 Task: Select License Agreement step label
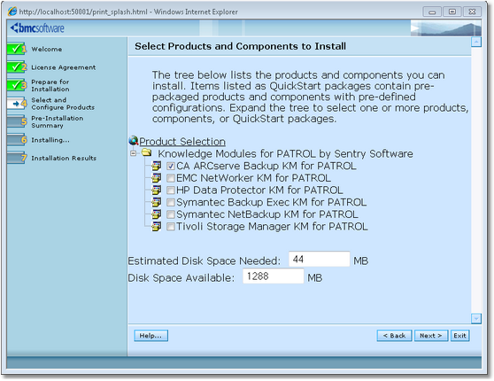pyautogui.click(x=64, y=67)
